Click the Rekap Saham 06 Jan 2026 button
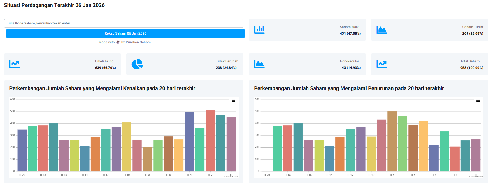 point(125,33)
